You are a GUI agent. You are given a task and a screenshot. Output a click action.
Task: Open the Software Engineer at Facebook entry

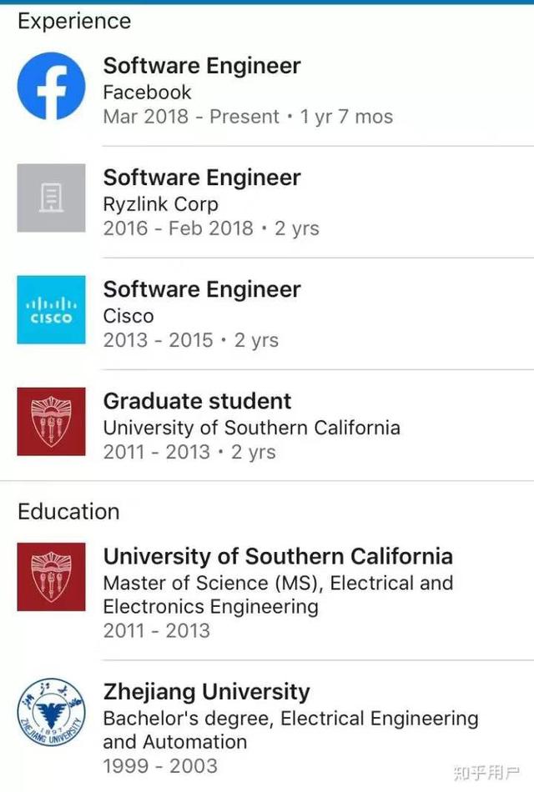coord(201,65)
